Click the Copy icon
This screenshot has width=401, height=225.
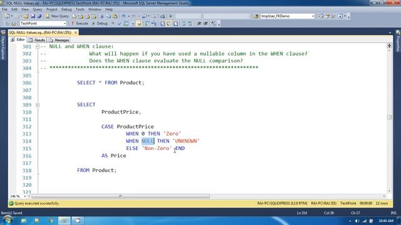pyautogui.click(x=108, y=16)
